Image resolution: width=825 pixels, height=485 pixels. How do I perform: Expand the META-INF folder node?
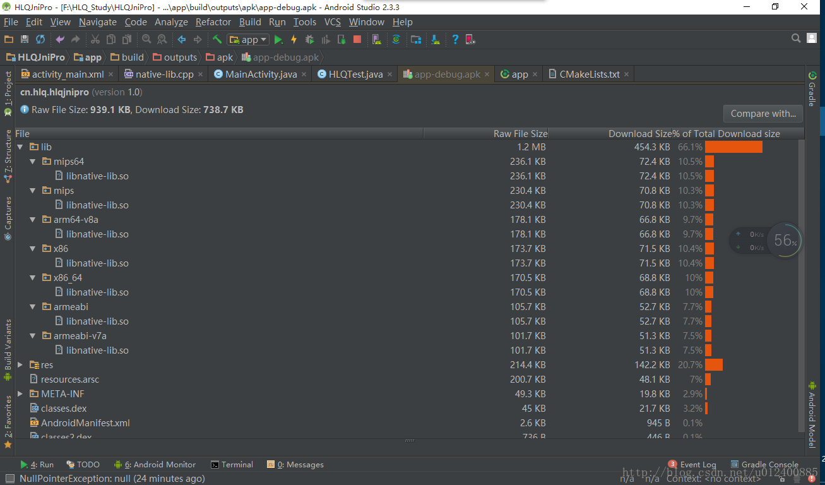[x=20, y=393]
